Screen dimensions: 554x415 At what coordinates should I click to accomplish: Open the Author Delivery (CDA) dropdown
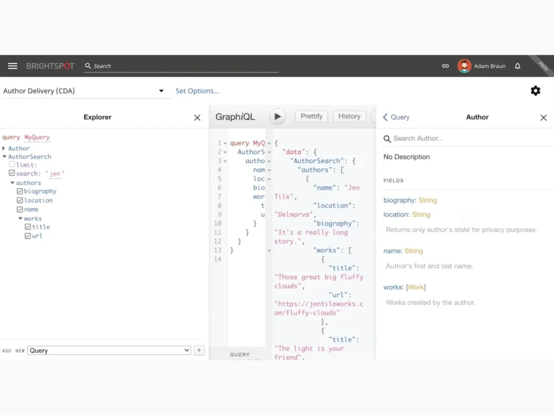pos(161,90)
